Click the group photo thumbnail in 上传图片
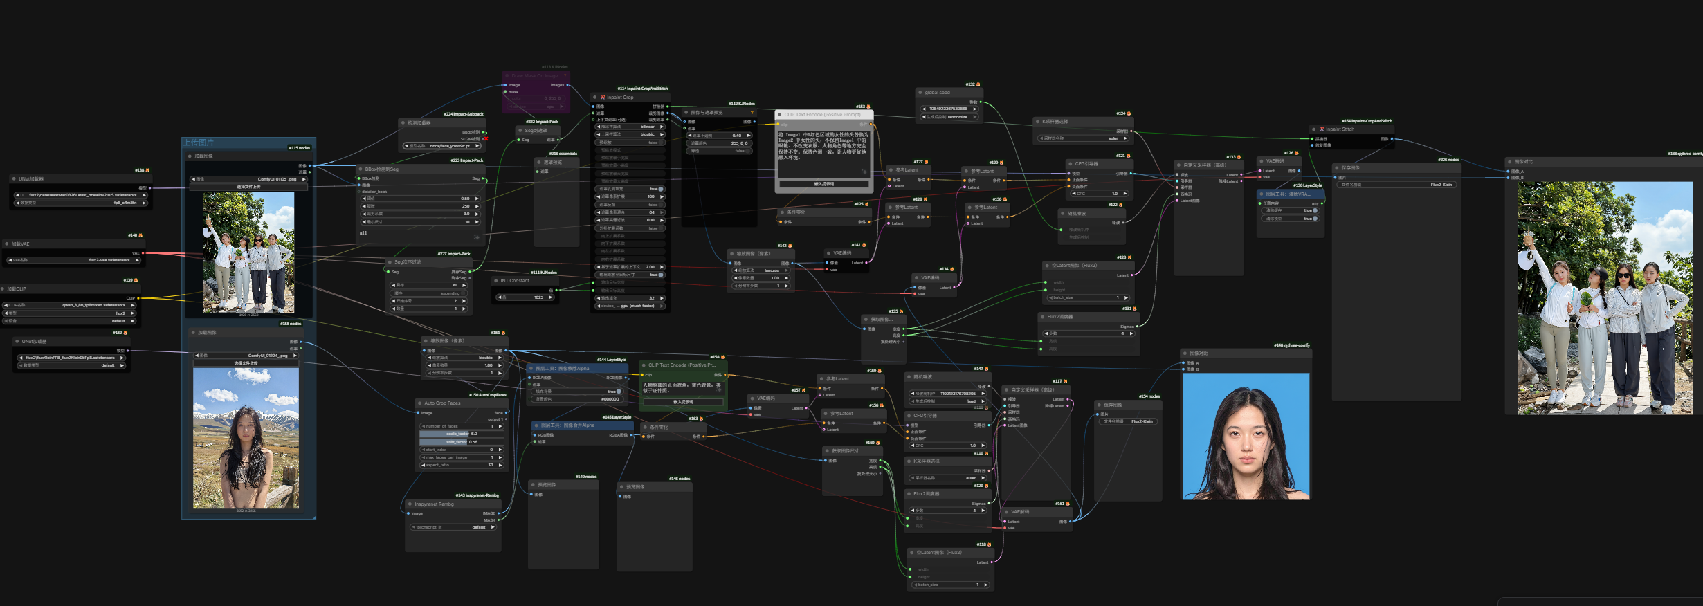The image size is (1703, 606). coord(248,252)
